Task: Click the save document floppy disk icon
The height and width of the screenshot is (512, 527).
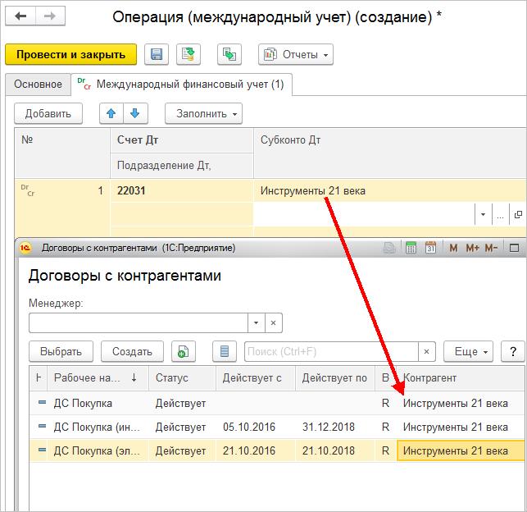Action: (157, 54)
